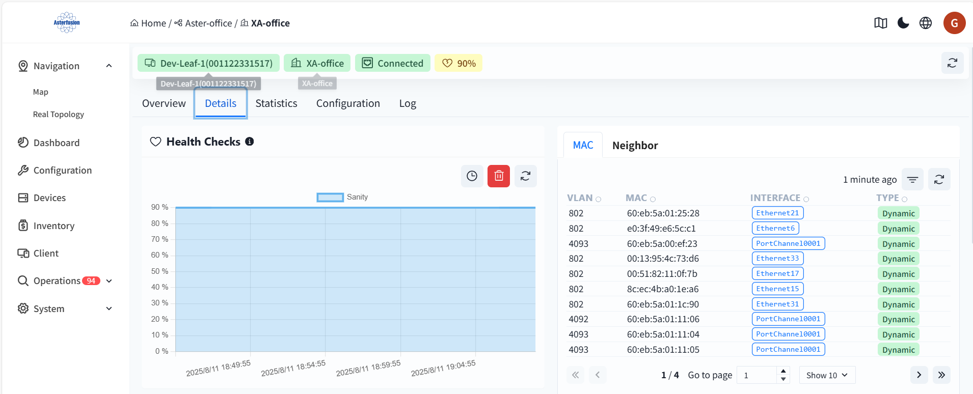The height and width of the screenshot is (394, 973).
Task: Open the map view icon in header
Action: 881,23
